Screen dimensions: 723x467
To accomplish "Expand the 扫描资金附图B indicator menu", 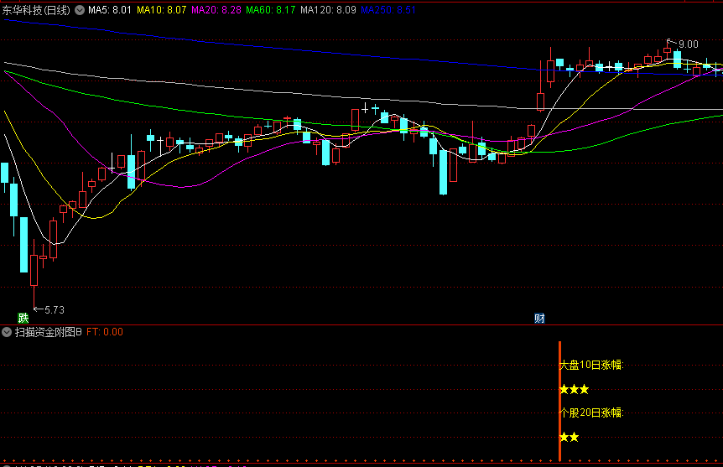I will (7, 332).
